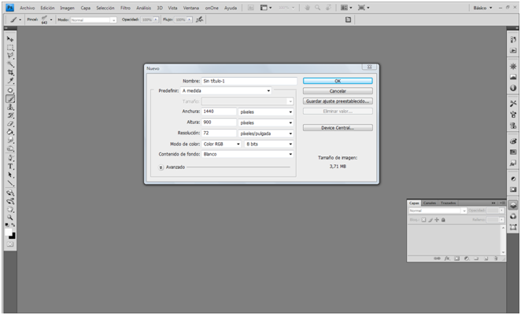Click the Anchura input field
Screen dimensions: 521x315
click(x=218, y=112)
